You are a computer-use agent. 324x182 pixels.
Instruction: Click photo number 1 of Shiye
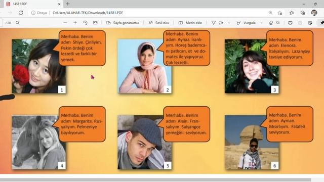pyautogui.click(x=39, y=66)
